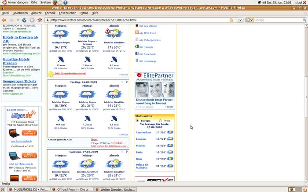Open Amsterdam city weather link
Image resolution: width=308 pixels, height=192 pixels.
point(143,132)
